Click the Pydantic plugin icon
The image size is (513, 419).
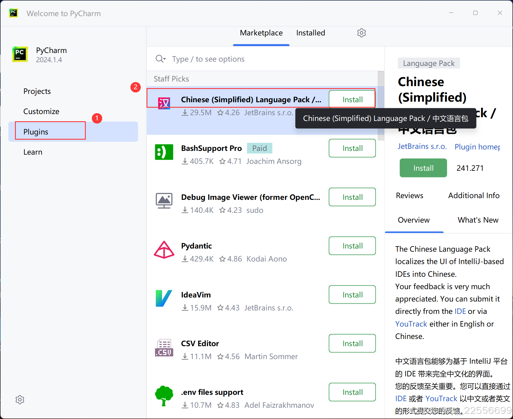tap(164, 250)
